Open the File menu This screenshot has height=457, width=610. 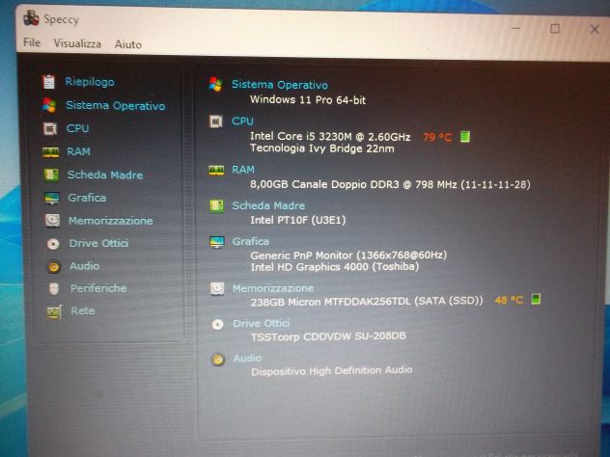pyautogui.click(x=32, y=42)
